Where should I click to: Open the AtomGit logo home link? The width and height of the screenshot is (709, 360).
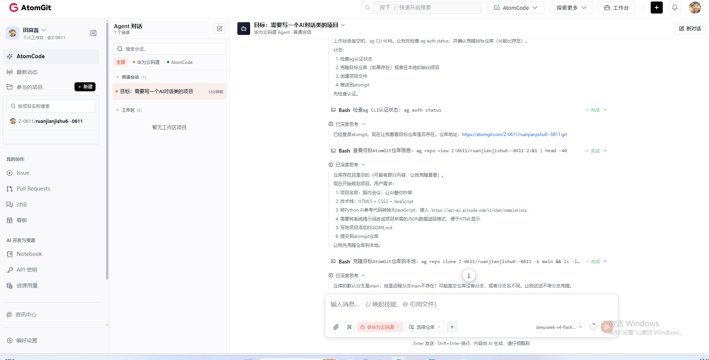30,8
